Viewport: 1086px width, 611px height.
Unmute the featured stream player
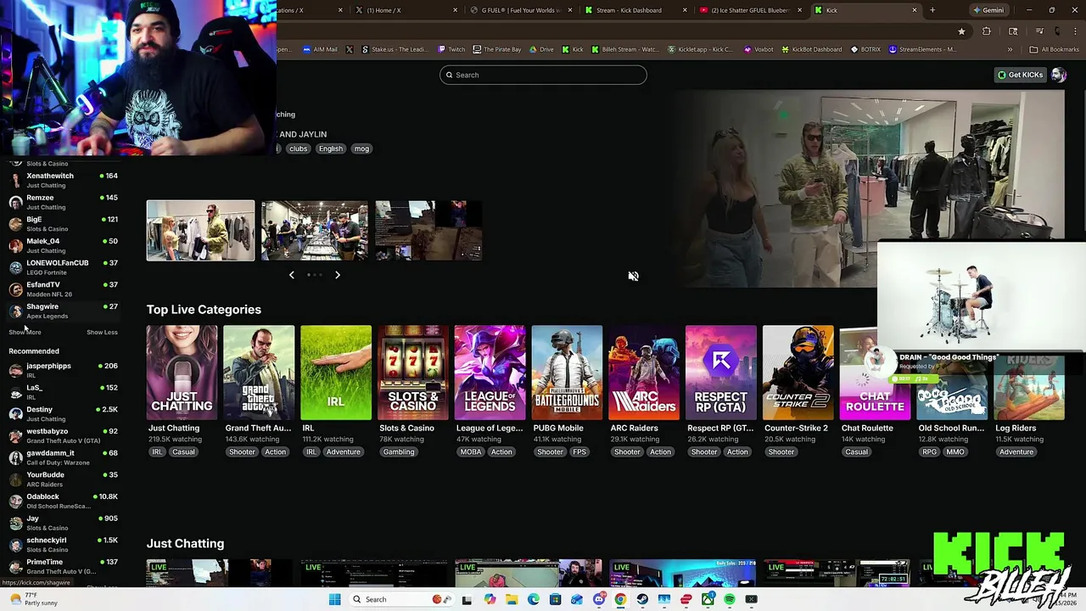point(633,276)
